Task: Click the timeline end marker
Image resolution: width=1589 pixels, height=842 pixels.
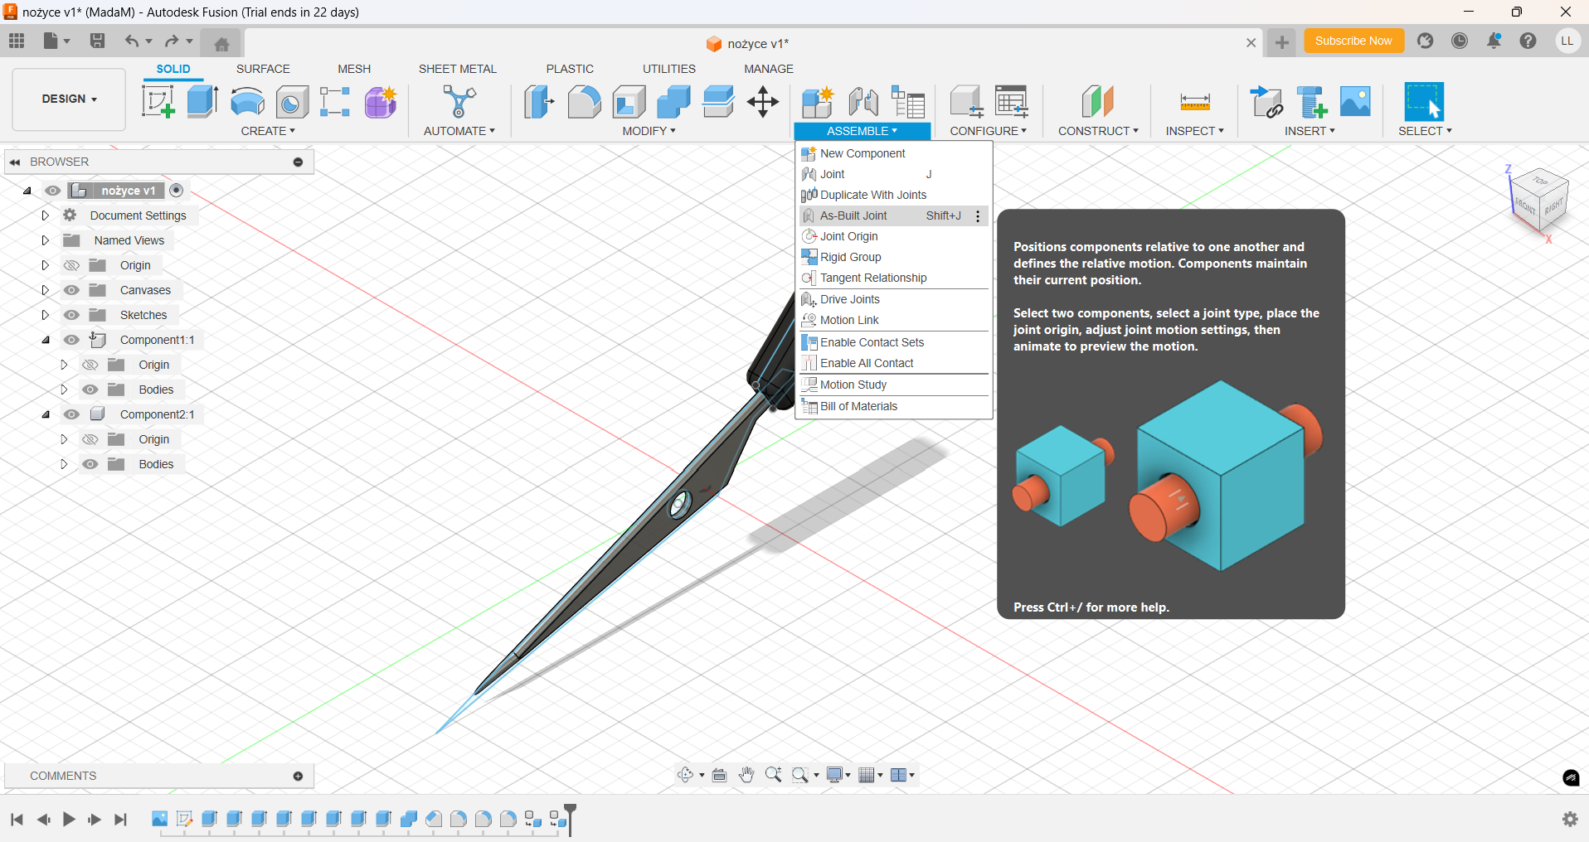Action: 570,820
